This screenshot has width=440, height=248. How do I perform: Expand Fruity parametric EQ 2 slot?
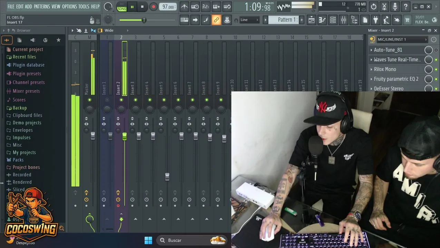[371, 79]
